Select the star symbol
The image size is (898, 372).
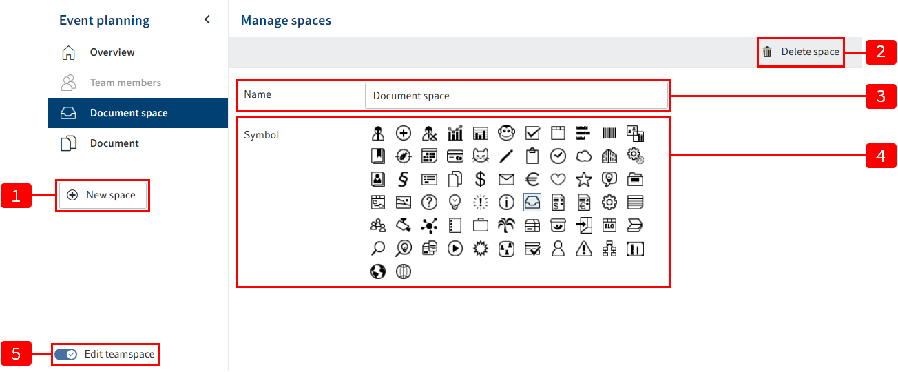(583, 180)
